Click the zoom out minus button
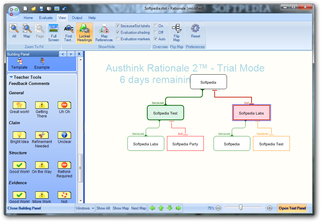The image size is (321, 222). [218, 208]
